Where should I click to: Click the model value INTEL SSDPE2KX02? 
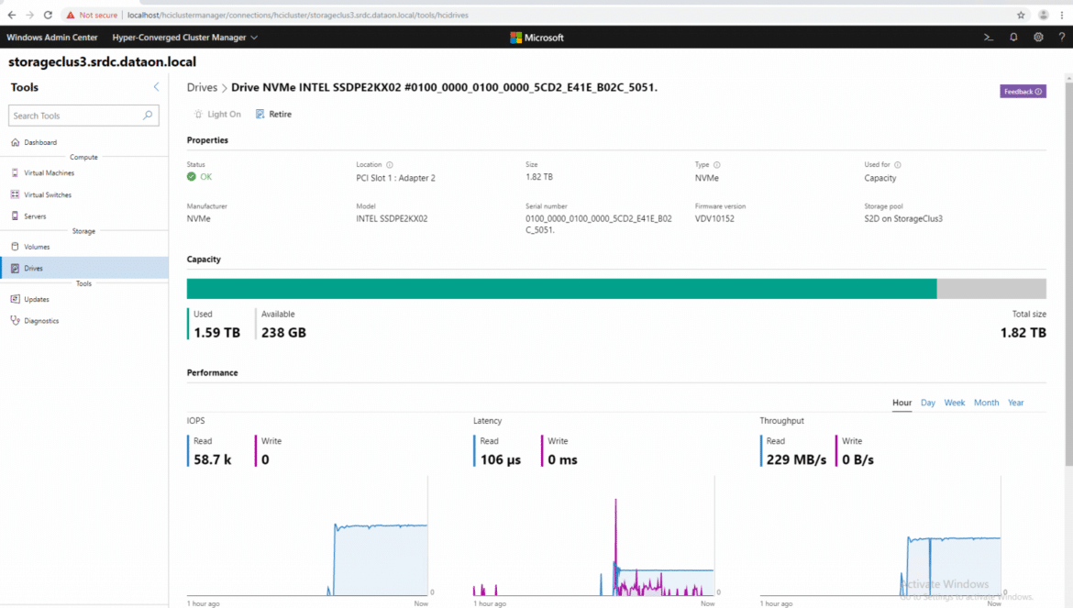pyautogui.click(x=392, y=219)
